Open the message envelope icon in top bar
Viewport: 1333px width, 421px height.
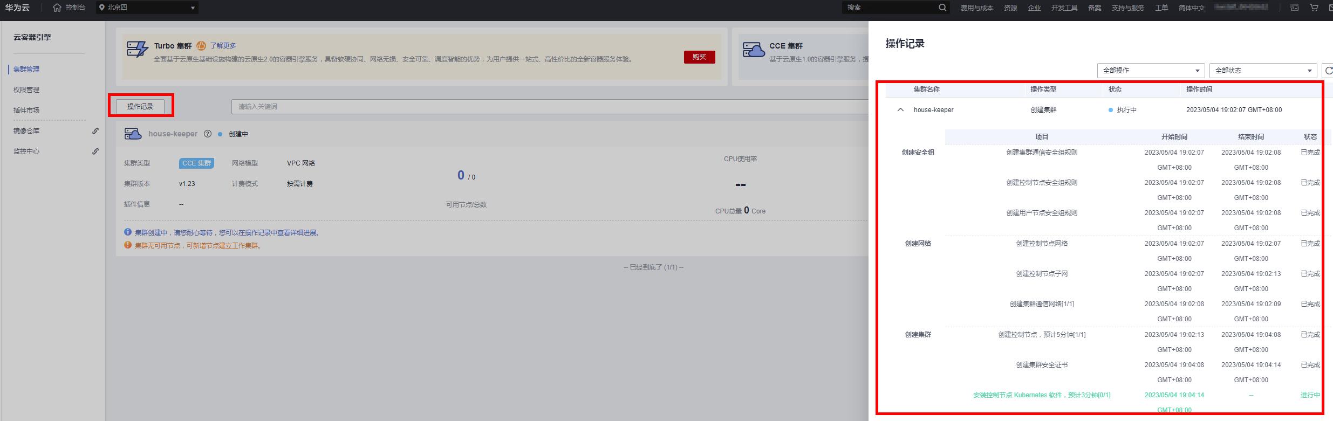coord(1330,8)
